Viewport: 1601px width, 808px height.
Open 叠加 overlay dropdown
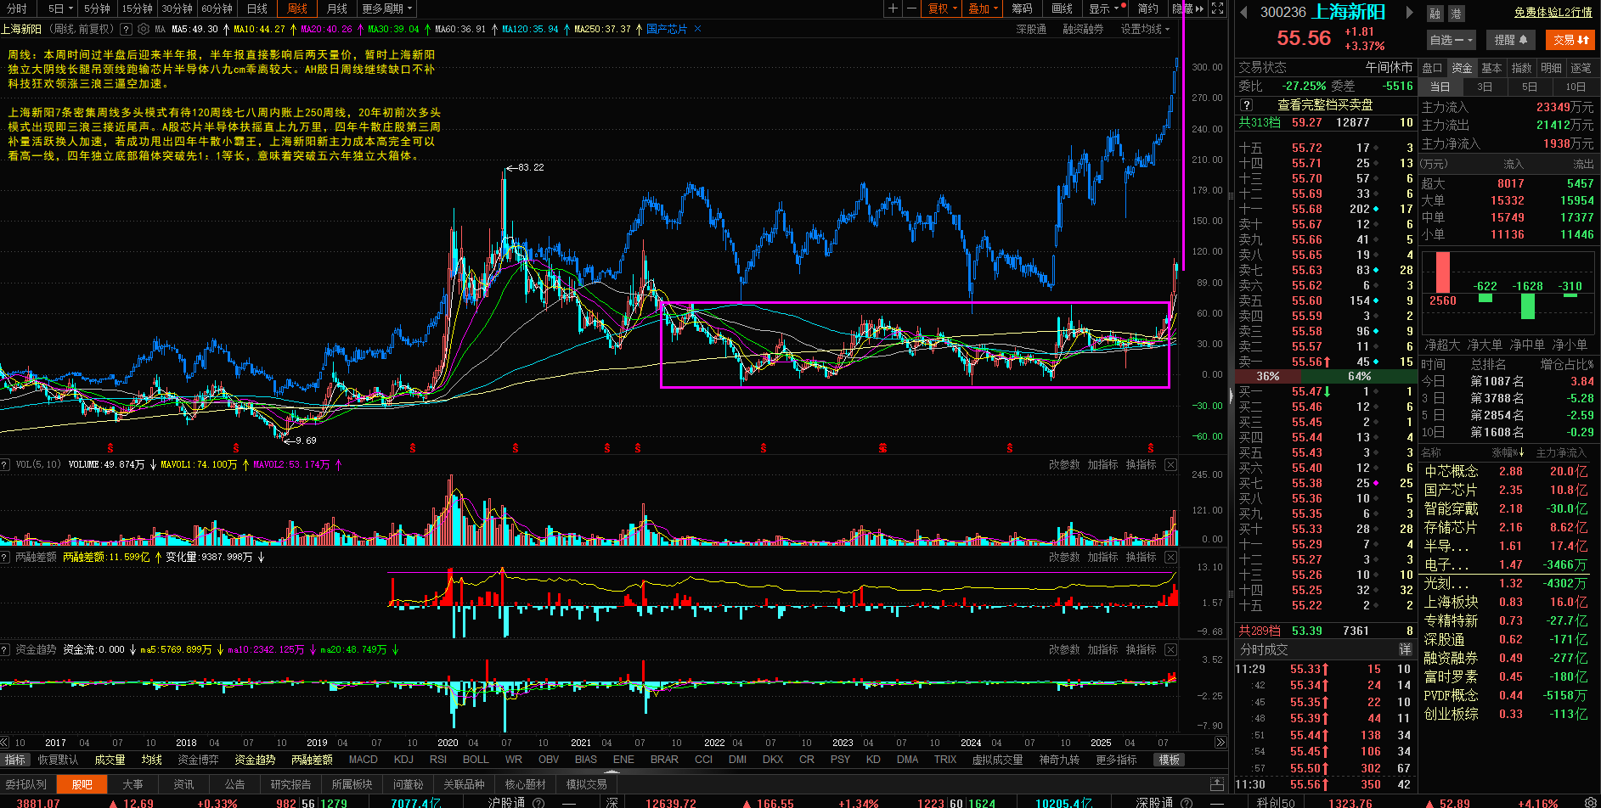click(984, 8)
